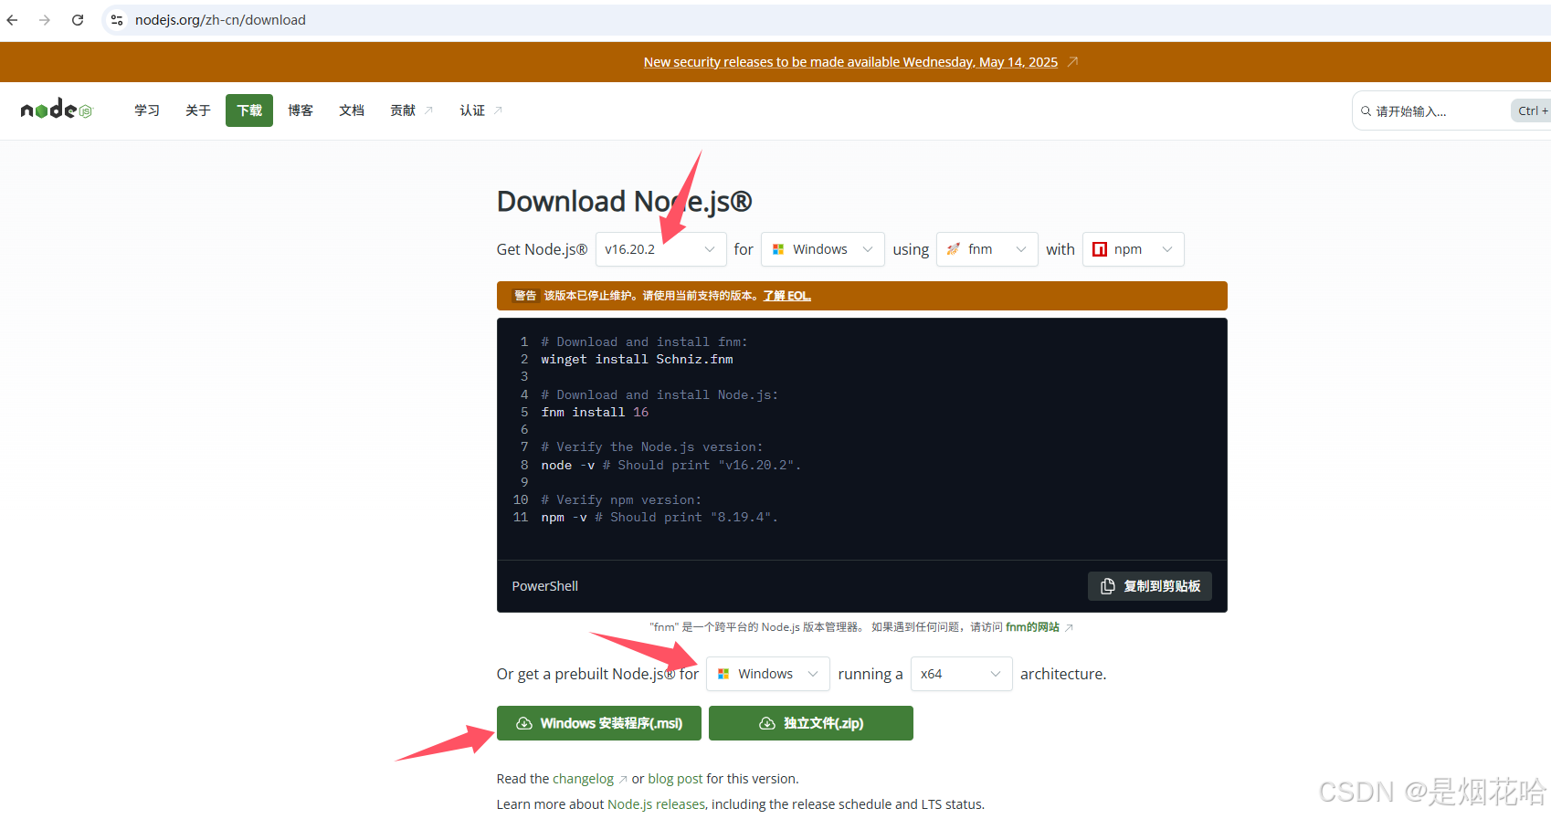
Task: Click download icon on Windows msi button
Action: click(x=524, y=723)
